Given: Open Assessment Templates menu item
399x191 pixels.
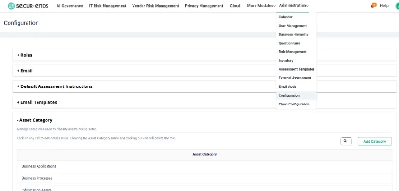Looking at the screenshot, I should (296, 69).
